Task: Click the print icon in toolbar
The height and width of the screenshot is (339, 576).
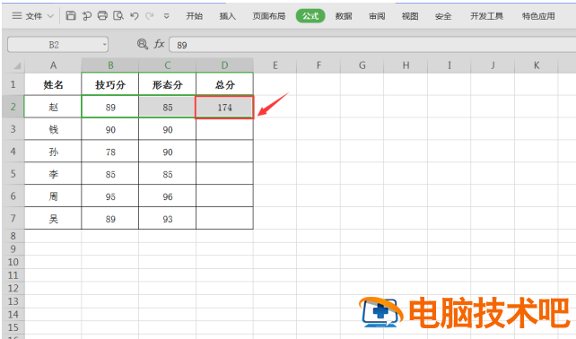Action: [x=102, y=15]
